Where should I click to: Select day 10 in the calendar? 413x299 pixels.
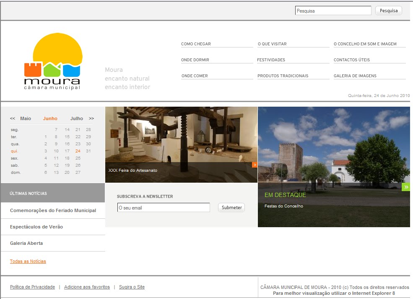click(56, 151)
